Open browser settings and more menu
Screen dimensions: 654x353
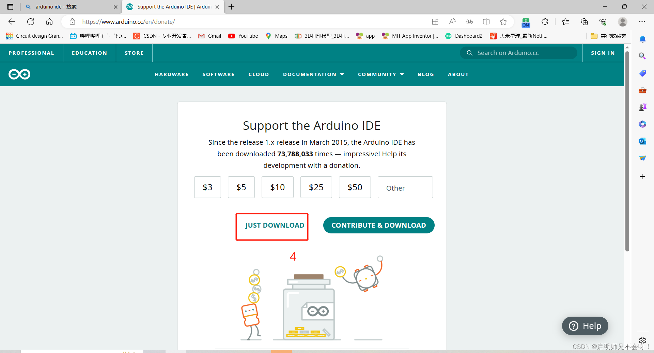click(x=642, y=22)
